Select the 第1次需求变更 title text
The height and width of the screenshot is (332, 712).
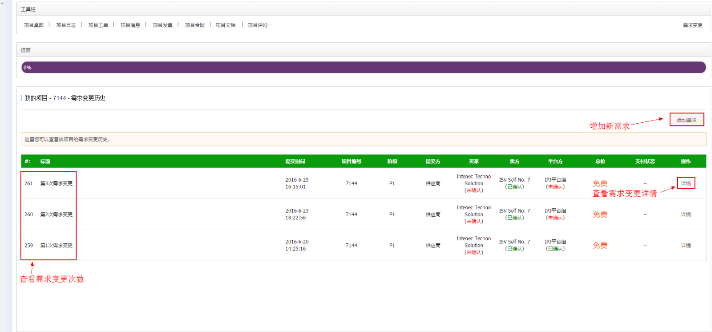(57, 246)
